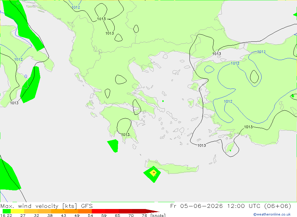This screenshot has width=297, height=217.
Task: Click the blue 1012 isobar label over southern Italy
Action: click(18, 59)
